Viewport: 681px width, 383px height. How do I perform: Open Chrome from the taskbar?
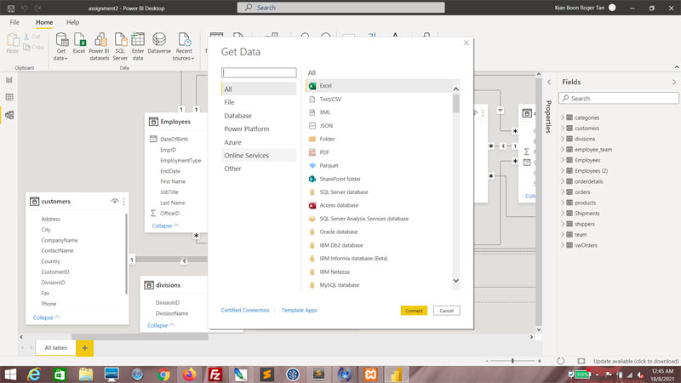coord(163,374)
